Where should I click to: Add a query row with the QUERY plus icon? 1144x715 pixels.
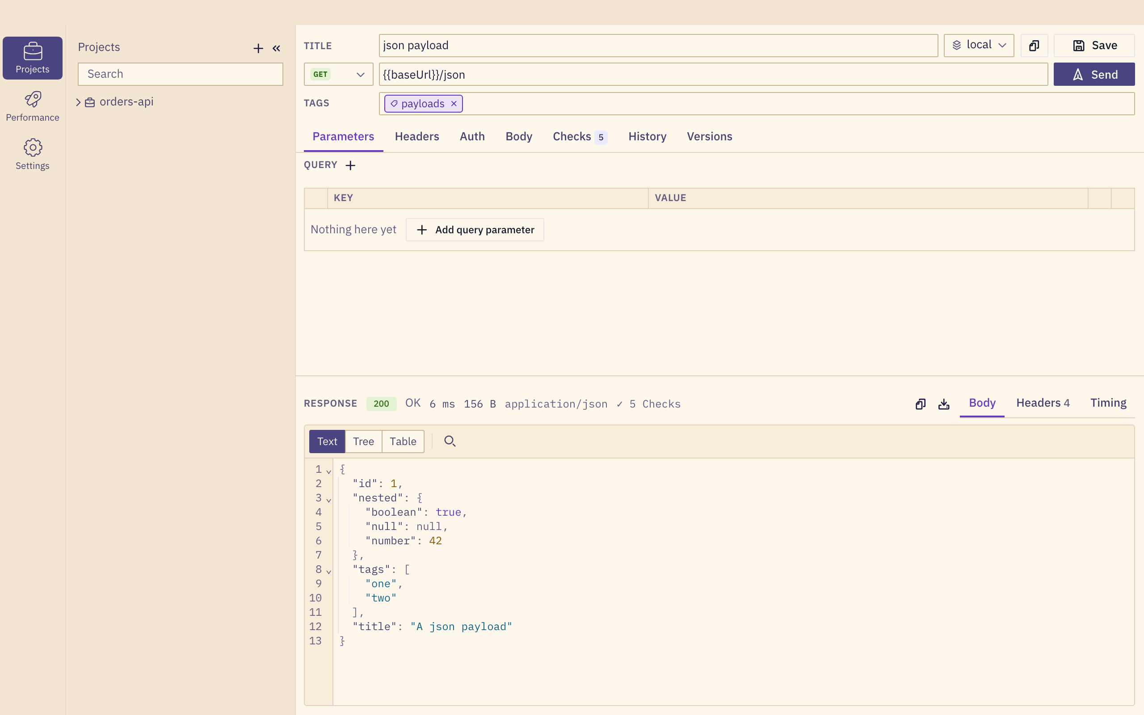pos(350,165)
